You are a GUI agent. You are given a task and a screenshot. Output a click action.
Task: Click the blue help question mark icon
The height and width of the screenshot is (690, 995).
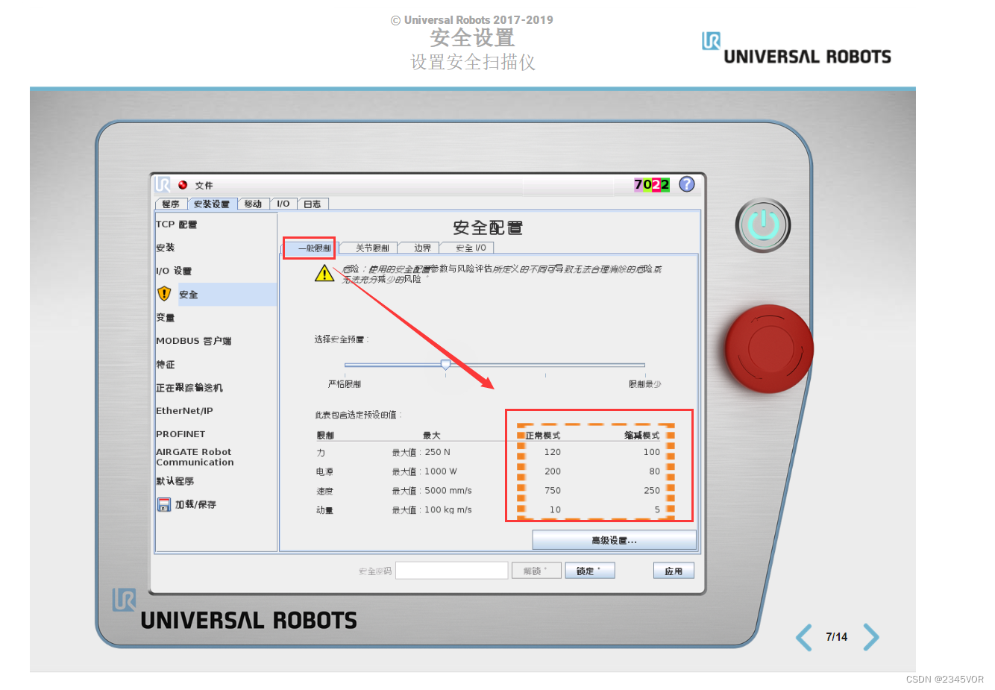tap(687, 184)
